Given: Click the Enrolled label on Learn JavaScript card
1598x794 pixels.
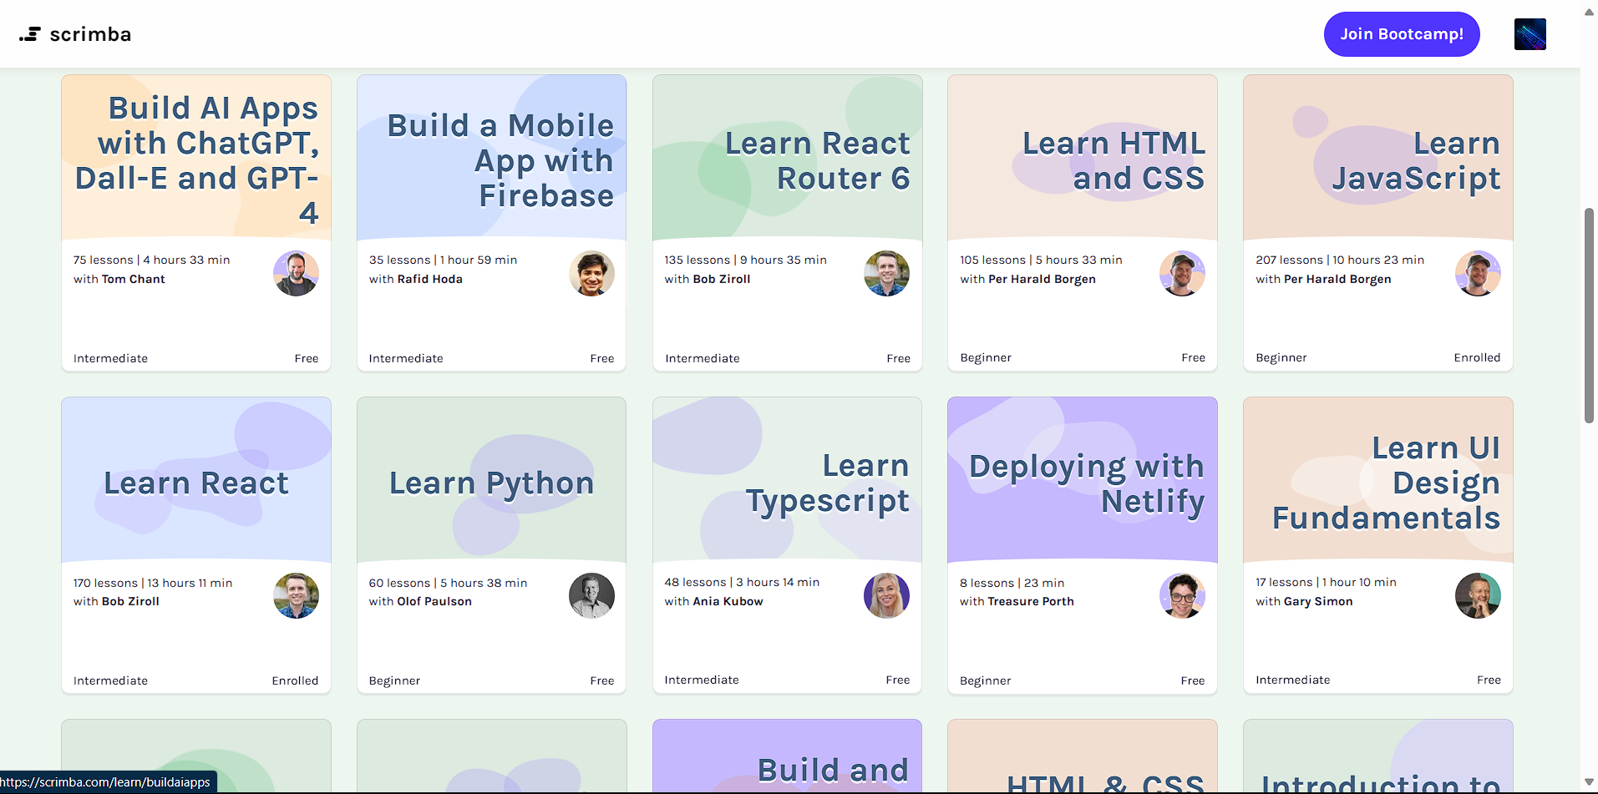Looking at the screenshot, I should [x=1477, y=357].
